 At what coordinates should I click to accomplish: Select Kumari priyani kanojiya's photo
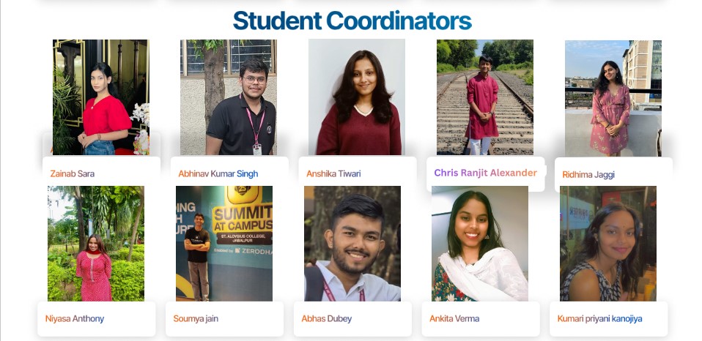[x=608, y=243]
